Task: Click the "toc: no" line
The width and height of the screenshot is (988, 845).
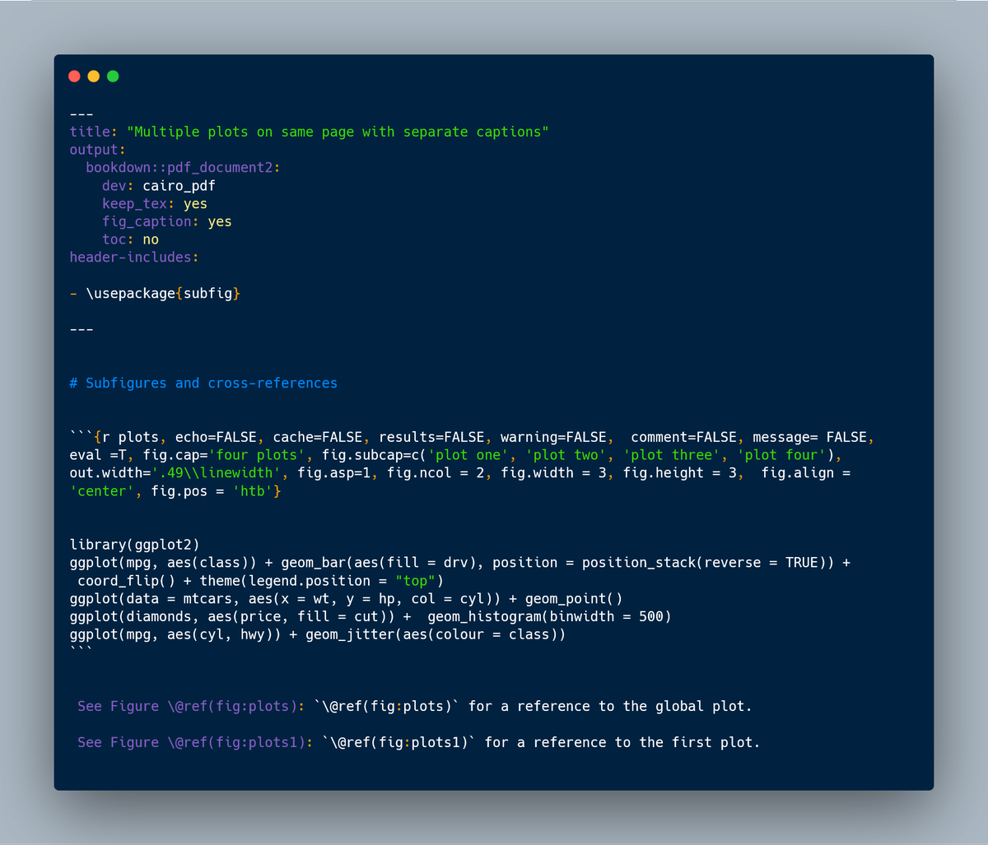Action: [x=131, y=240]
